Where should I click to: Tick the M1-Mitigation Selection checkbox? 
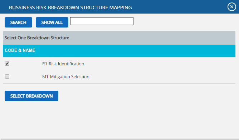point(7,76)
